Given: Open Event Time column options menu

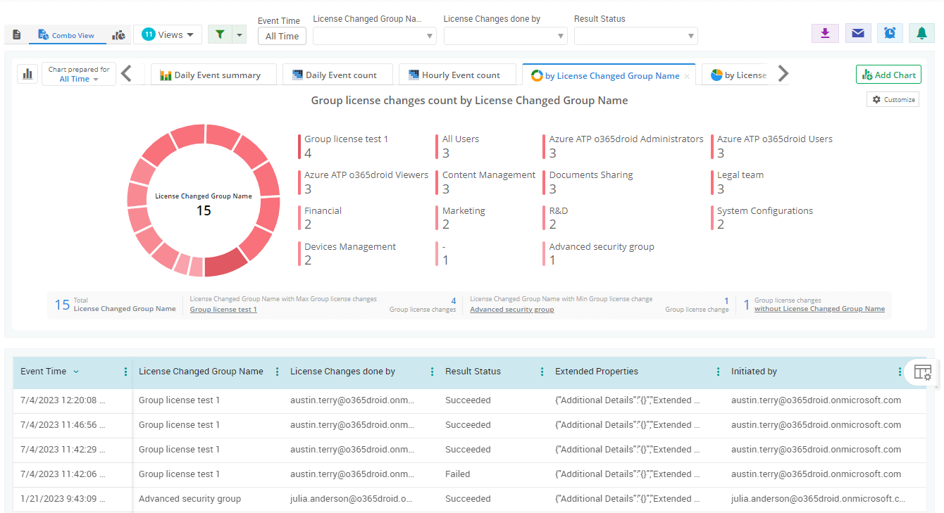Looking at the screenshot, I should tap(126, 372).
